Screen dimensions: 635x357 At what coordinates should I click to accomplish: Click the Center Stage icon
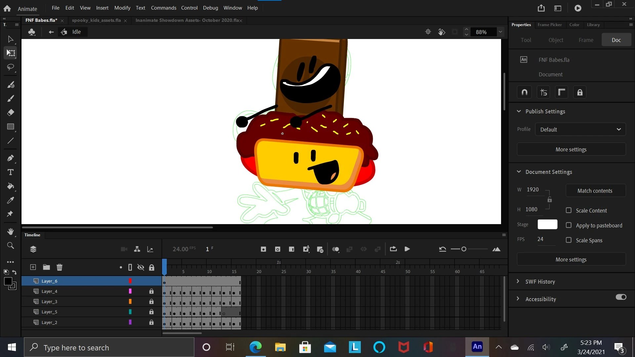[428, 32]
